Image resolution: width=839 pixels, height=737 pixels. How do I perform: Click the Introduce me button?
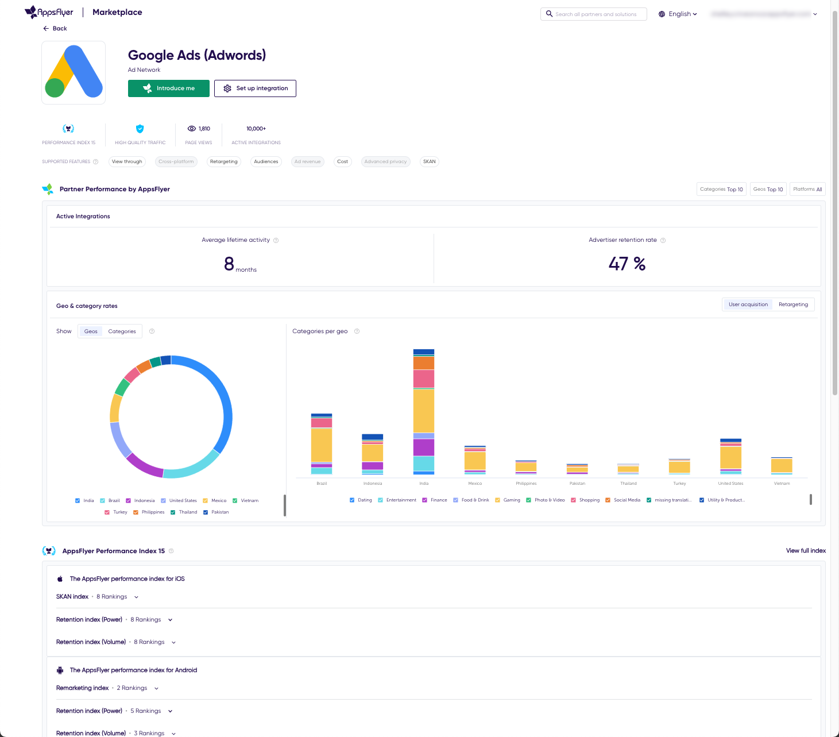coord(169,88)
